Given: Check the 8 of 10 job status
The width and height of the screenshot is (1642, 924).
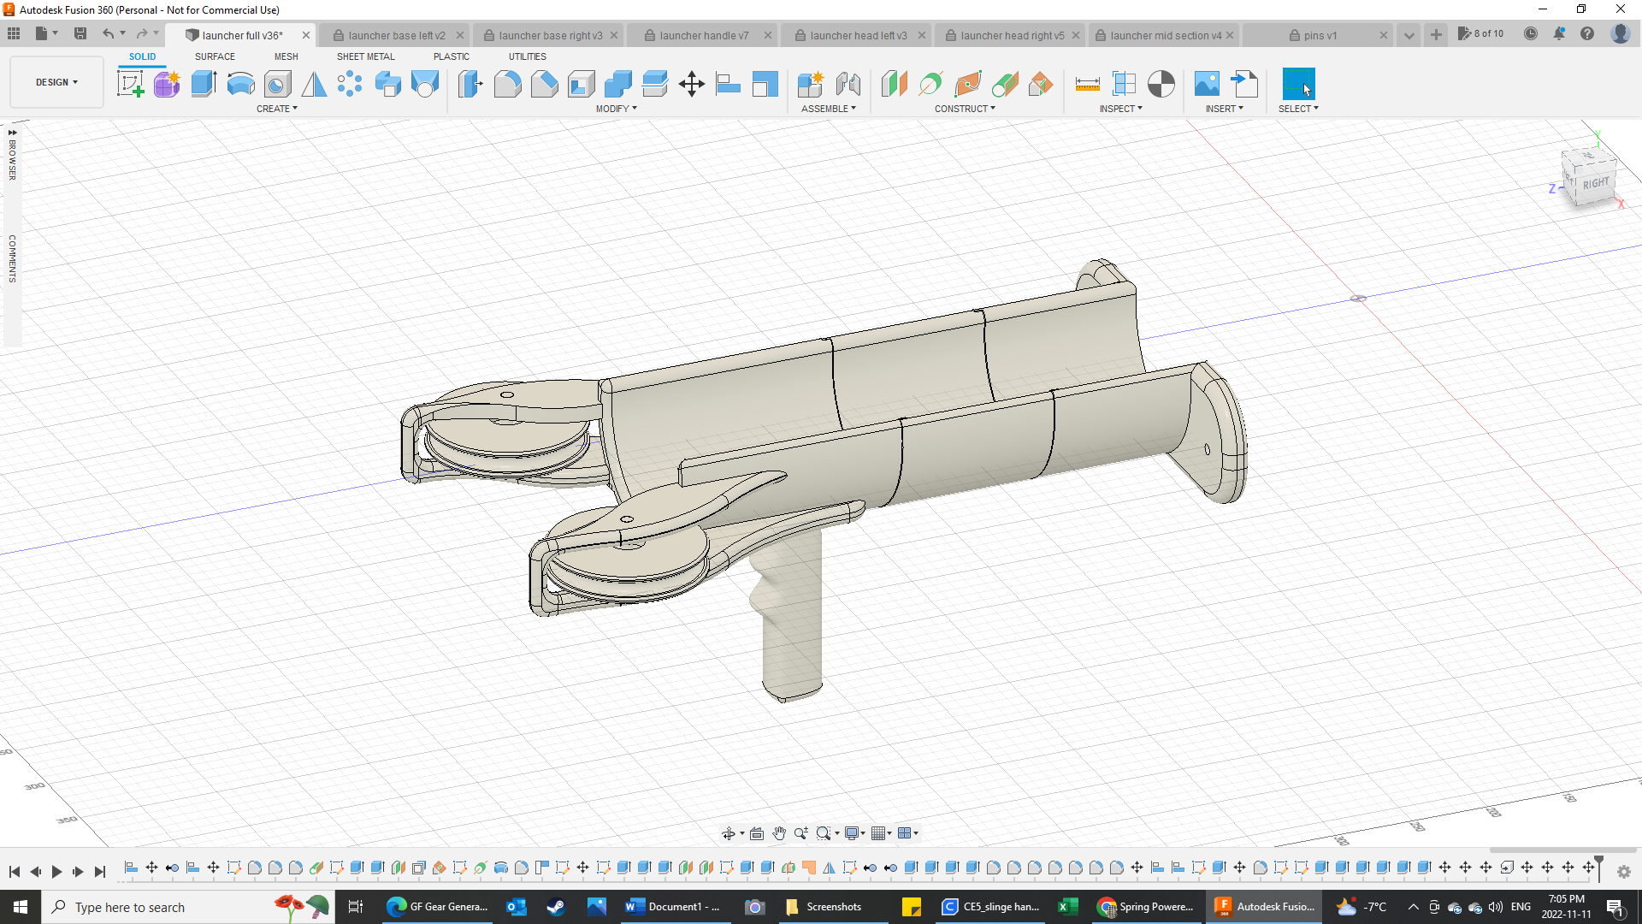Looking at the screenshot, I should [x=1482, y=33].
